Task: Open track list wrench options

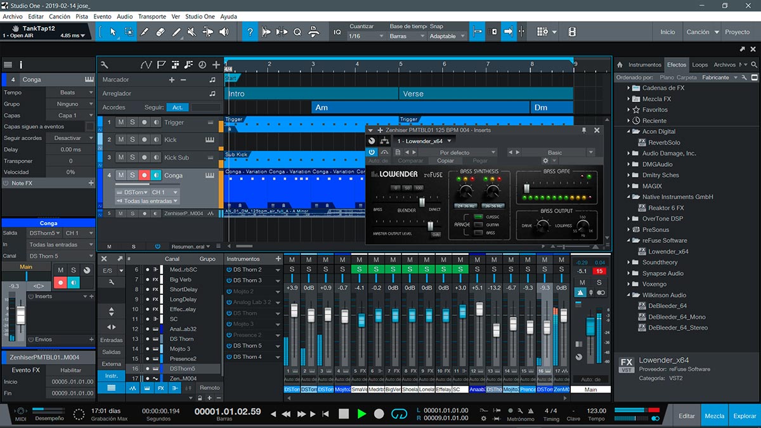Action: 105,65
